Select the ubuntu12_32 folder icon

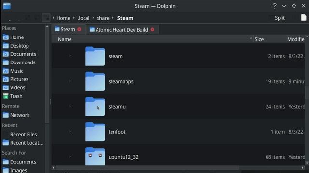[x=95, y=156]
